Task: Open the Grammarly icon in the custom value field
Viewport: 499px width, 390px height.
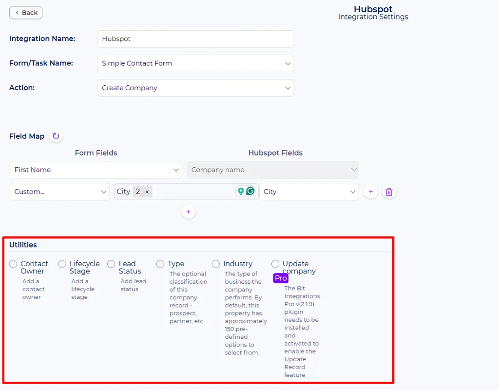Action: tap(250, 191)
